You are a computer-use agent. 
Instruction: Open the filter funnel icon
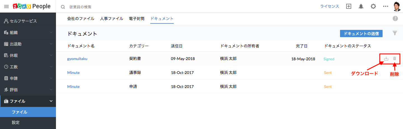tap(395, 33)
